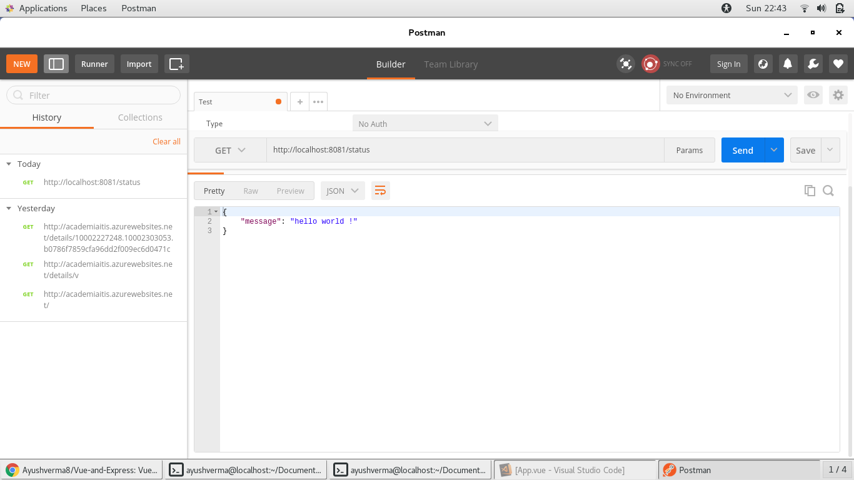The height and width of the screenshot is (480, 854).
Task: Select the Test request tab
Action: [241, 102]
